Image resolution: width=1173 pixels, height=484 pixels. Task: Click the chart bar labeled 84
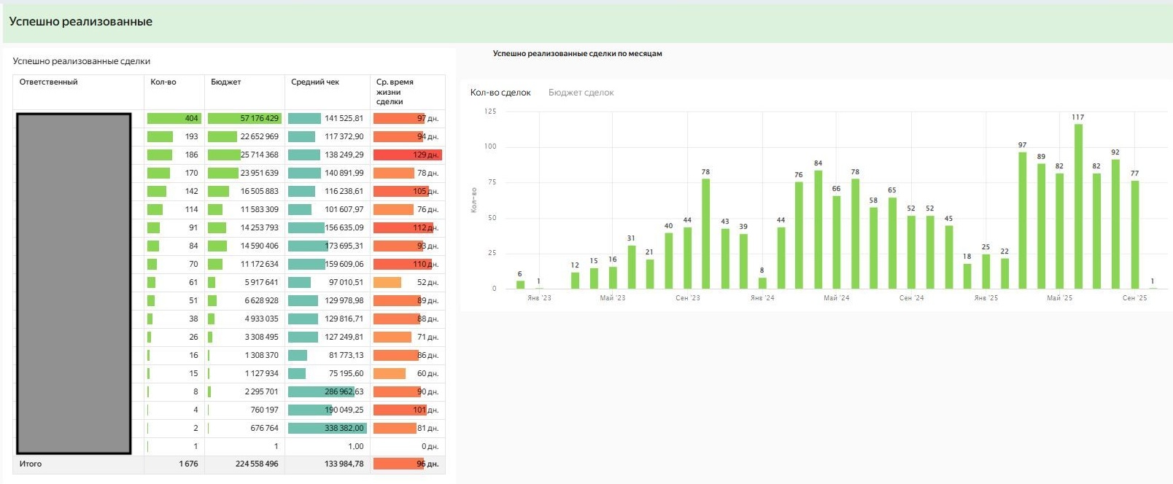[x=818, y=230]
